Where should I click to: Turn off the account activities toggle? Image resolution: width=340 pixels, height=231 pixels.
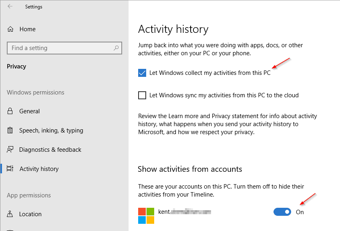[282, 212]
